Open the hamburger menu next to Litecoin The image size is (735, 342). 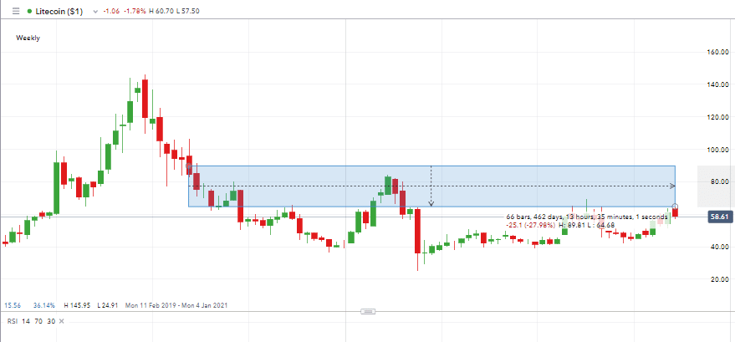click(17, 13)
